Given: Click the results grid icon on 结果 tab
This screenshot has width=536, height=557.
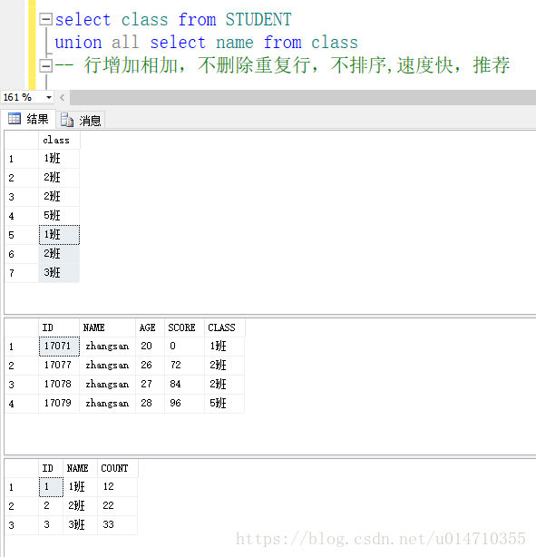Looking at the screenshot, I should [15, 119].
